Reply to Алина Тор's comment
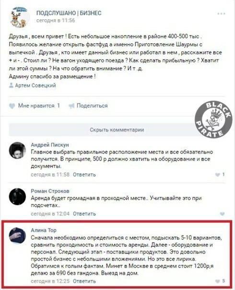The width and height of the screenshot is (235, 290). (x=84, y=281)
